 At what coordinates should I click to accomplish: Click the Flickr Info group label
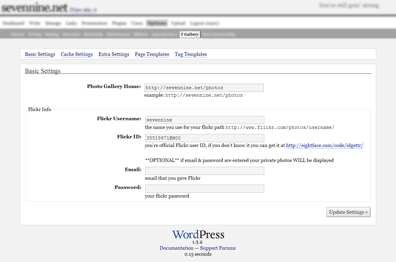(40, 109)
